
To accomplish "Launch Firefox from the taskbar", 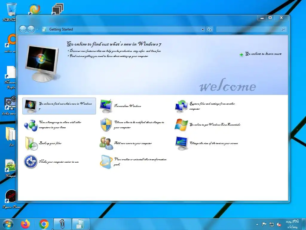I will point(26,224).
